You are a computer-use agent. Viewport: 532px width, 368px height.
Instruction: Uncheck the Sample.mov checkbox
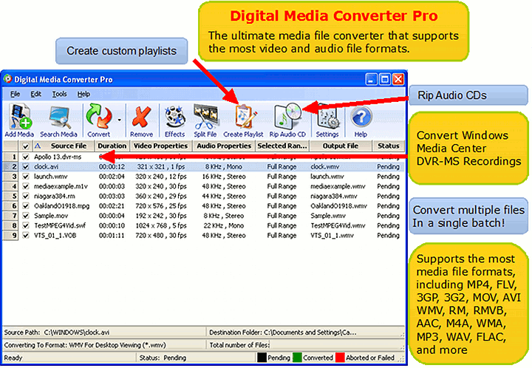point(25,216)
